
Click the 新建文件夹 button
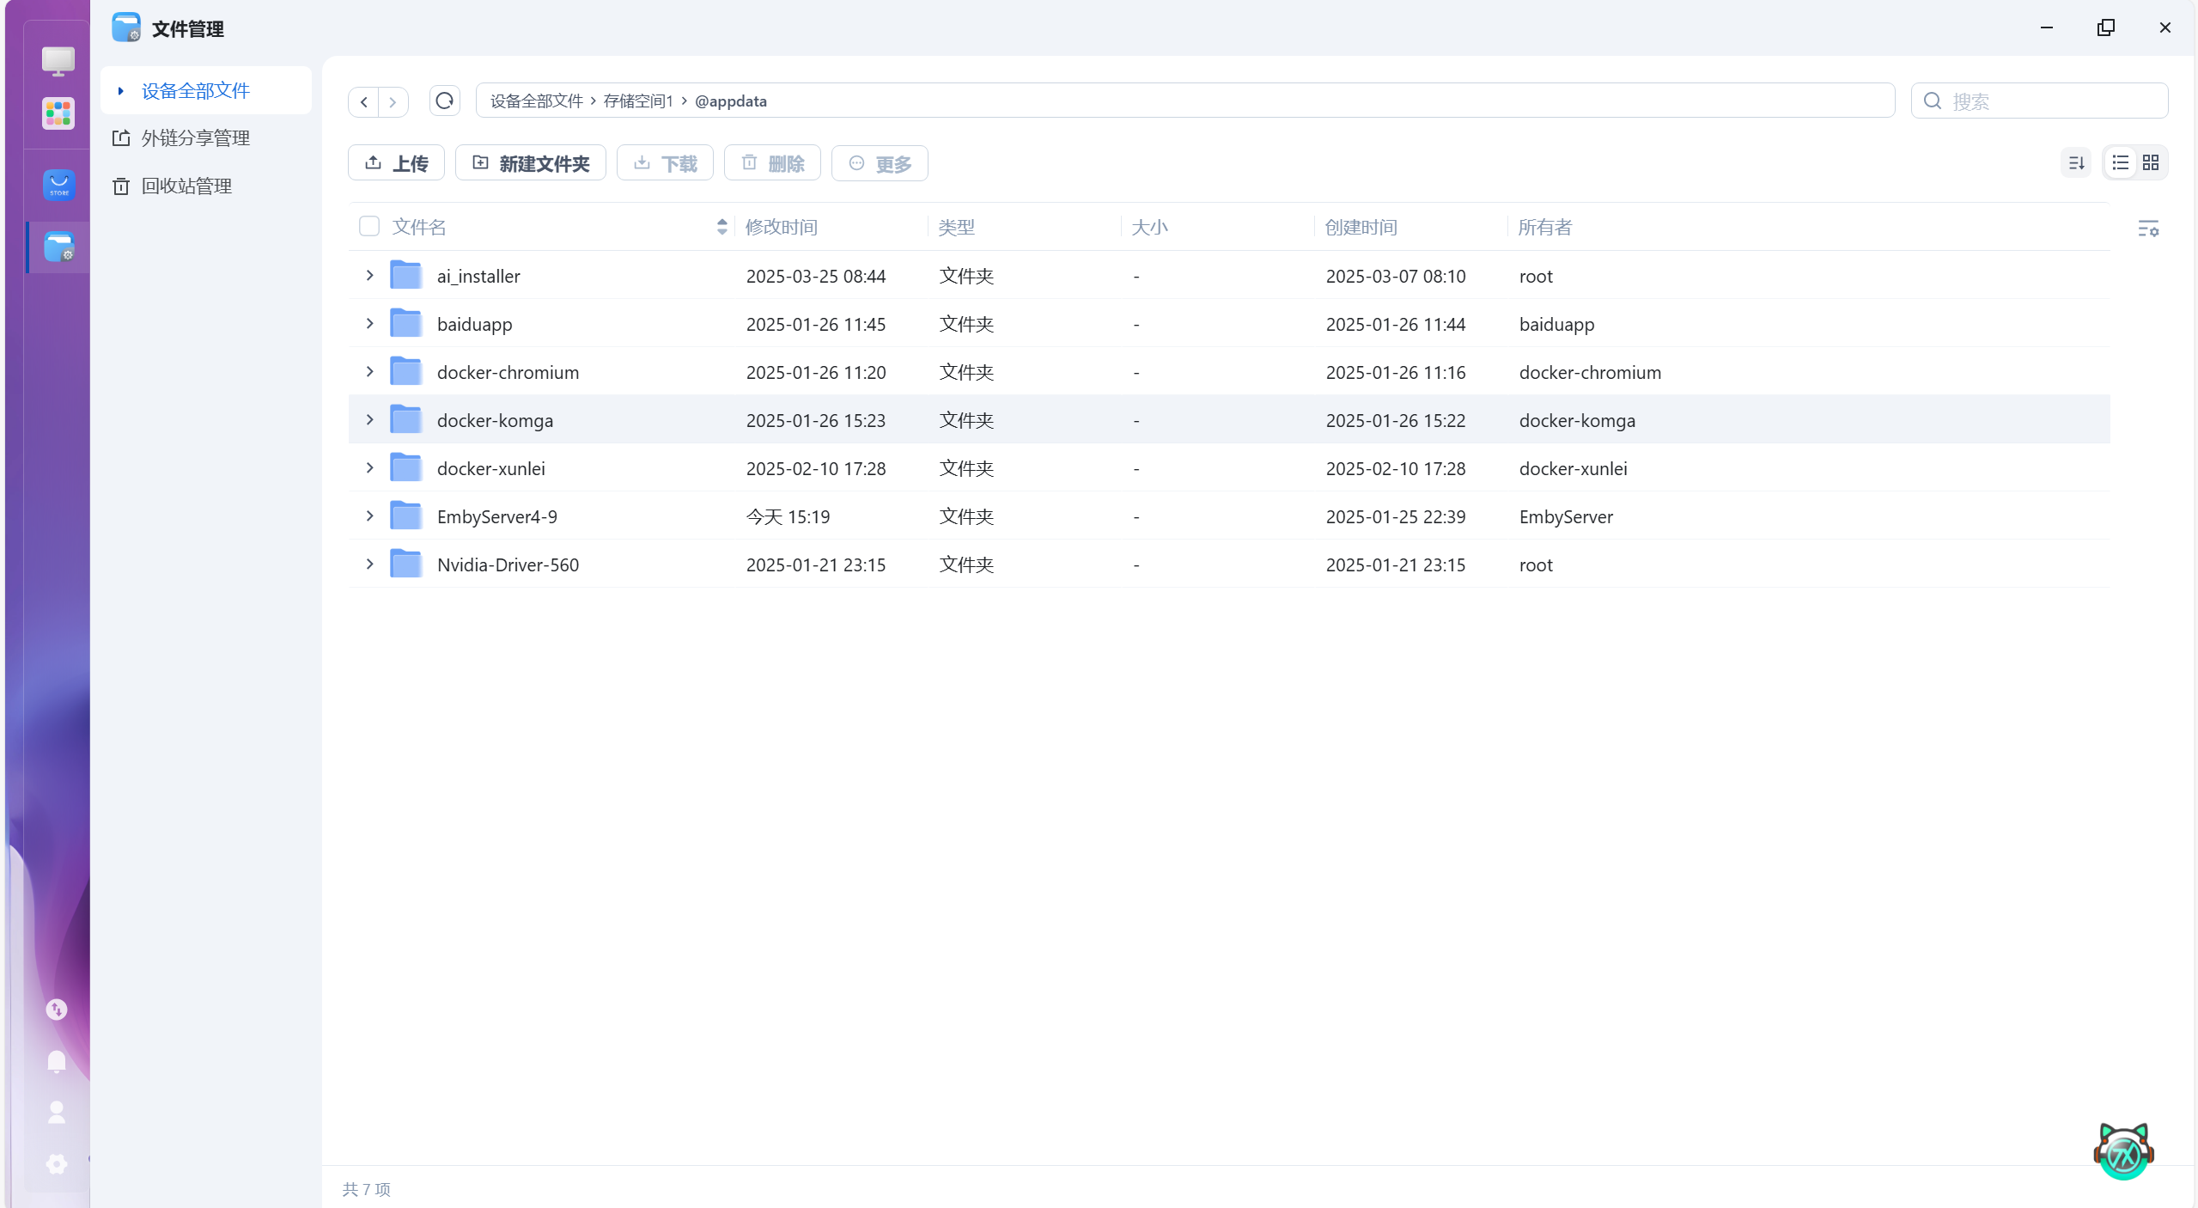click(530, 163)
